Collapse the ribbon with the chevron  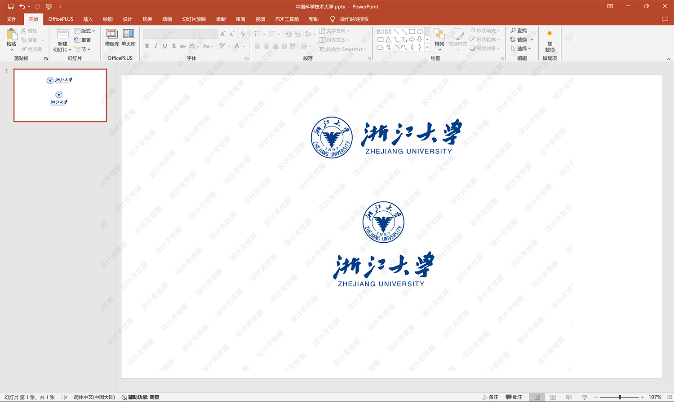pyautogui.click(x=668, y=59)
